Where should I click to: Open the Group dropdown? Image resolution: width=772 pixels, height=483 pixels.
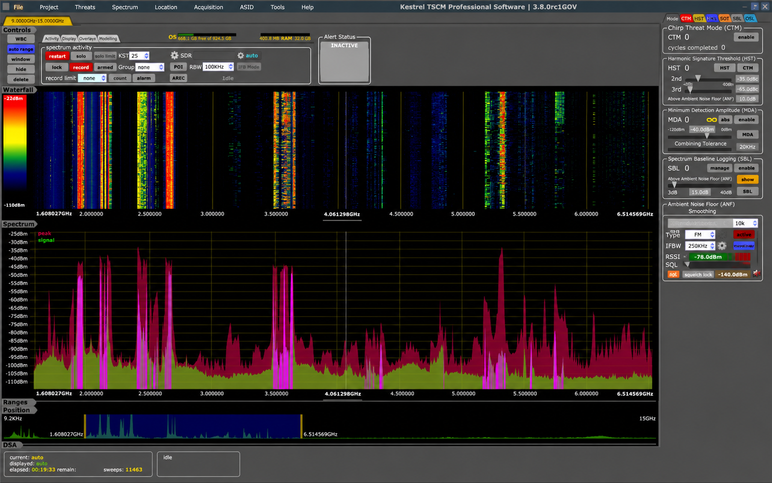tap(150, 67)
